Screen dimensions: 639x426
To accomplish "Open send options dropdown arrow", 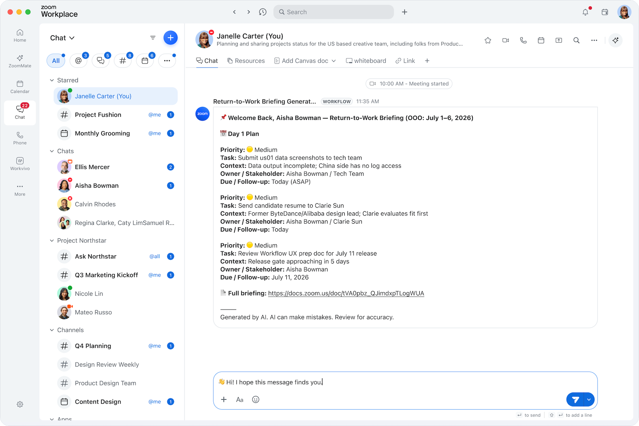I will pyautogui.click(x=589, y=400).
